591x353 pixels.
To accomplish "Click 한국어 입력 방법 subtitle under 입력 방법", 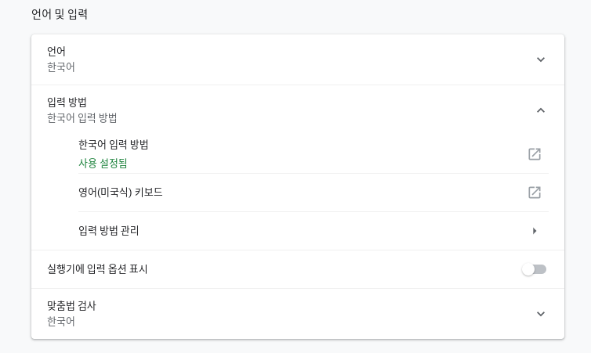I will click(x=82, y=118).
